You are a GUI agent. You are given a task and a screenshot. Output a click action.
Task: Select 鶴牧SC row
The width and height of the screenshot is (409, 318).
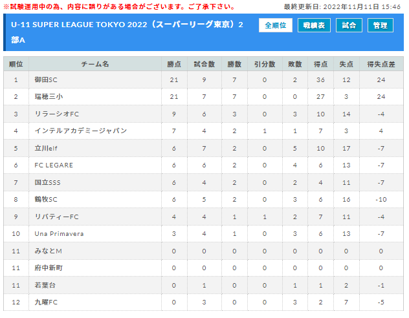coord(203,199)
